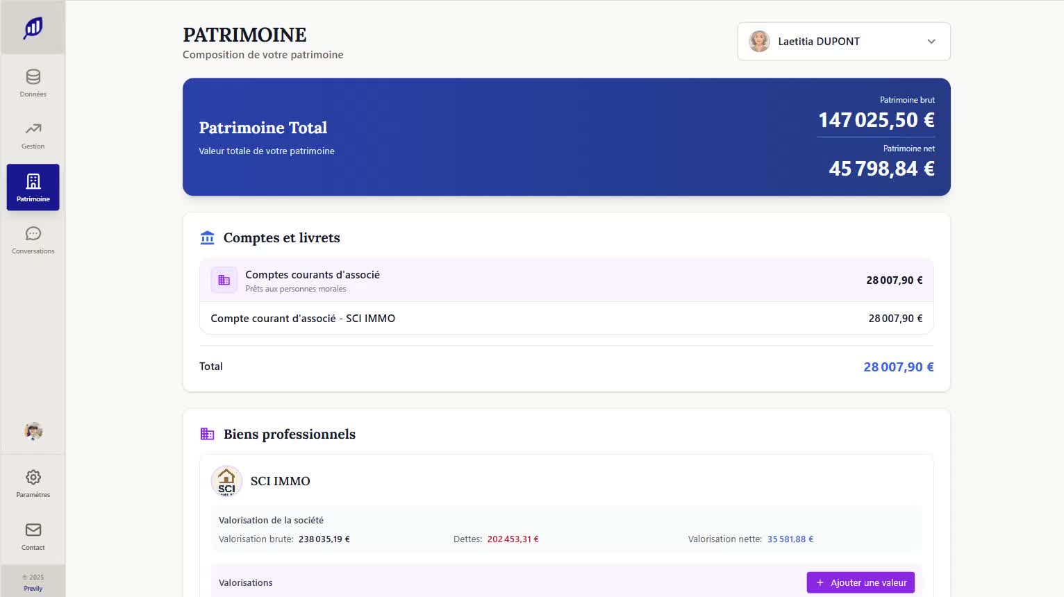Follow the Previly footer link
1064x597 pixels.
[33, 588]
